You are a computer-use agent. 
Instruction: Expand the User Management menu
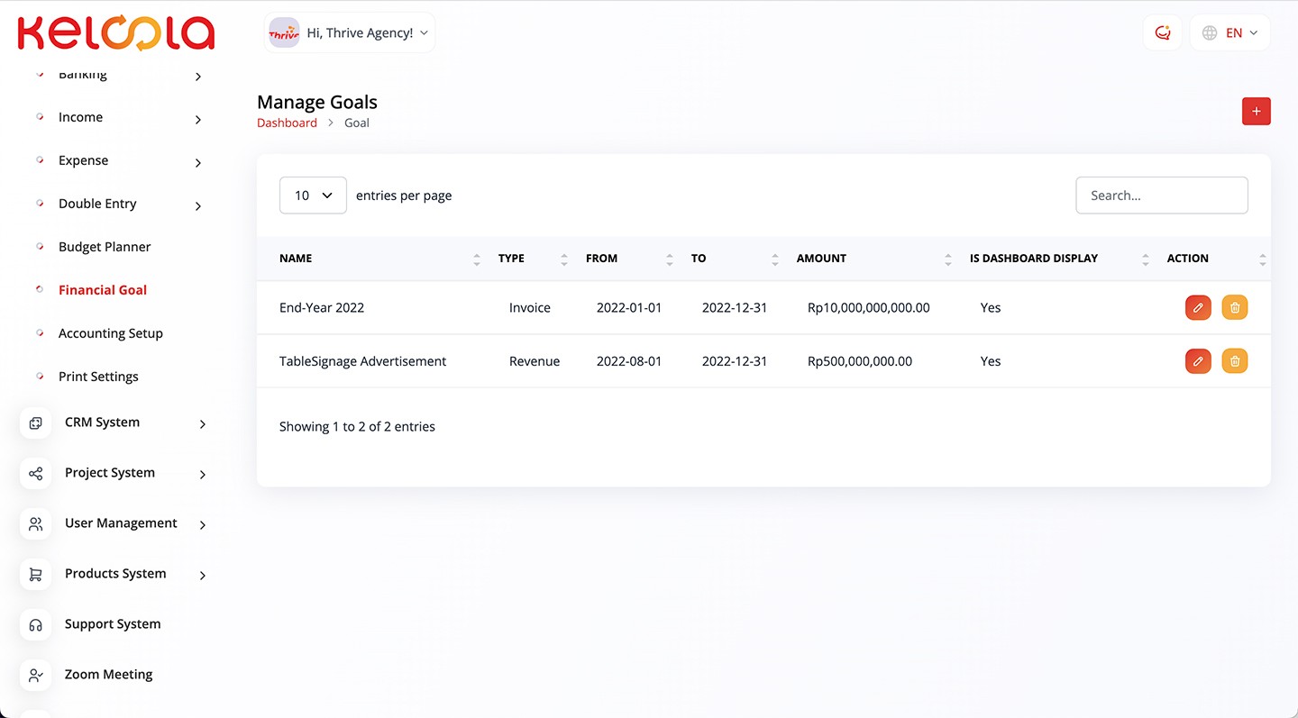click(202, 524)
